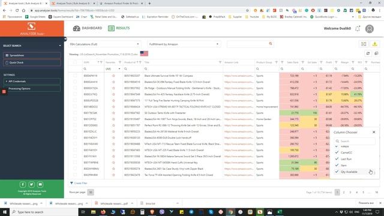
Task: Open Processing Options in sidebar
Action: 32,89
